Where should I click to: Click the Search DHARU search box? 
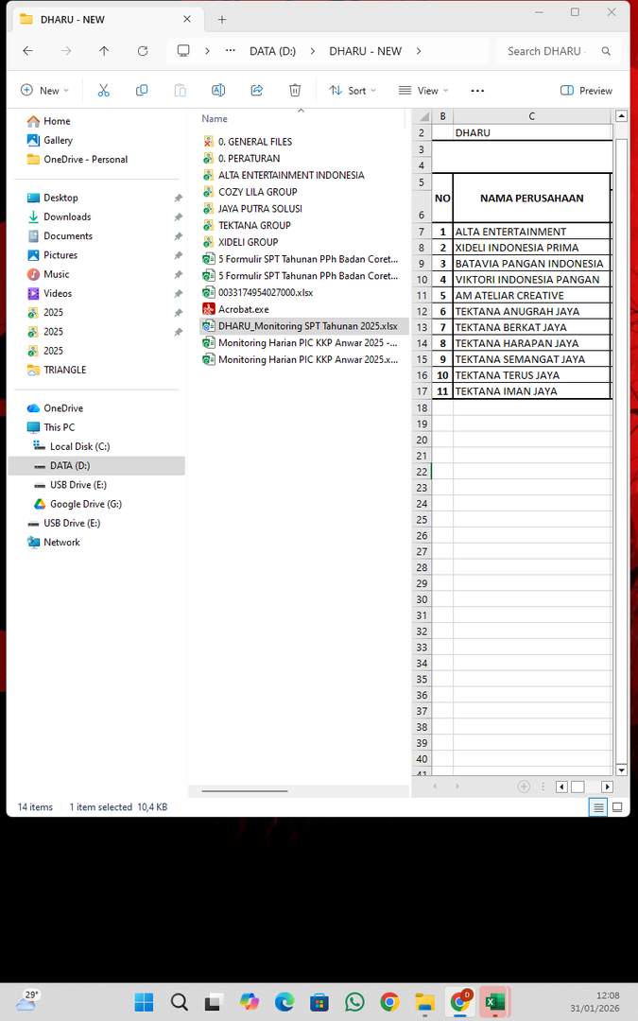548,51
